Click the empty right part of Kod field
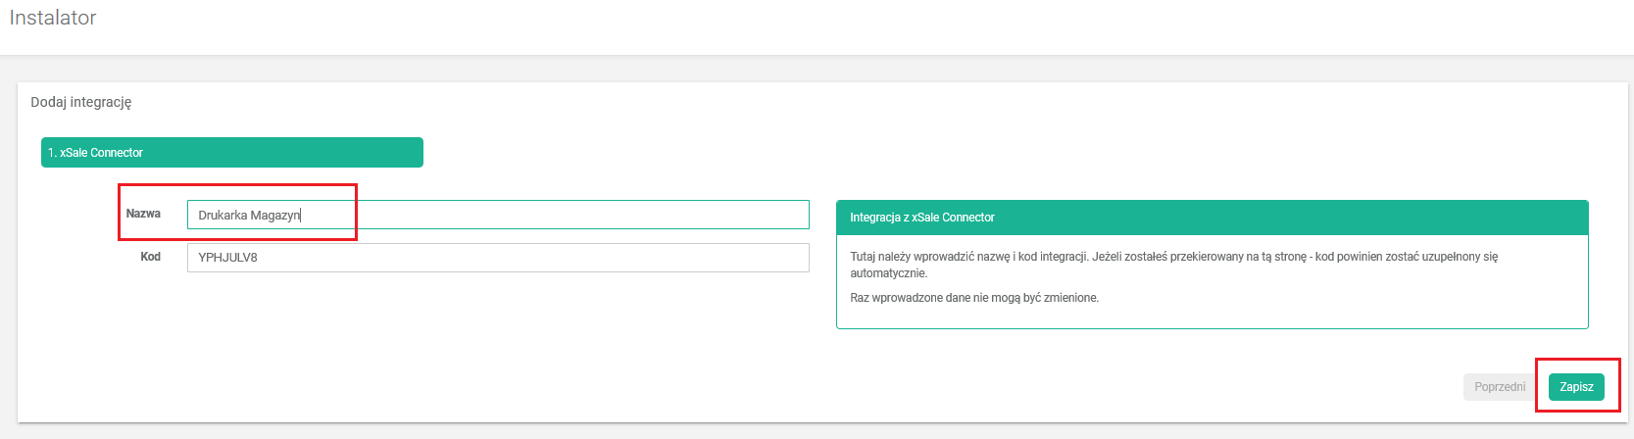This screenshot has height=439, width=1634. (x=637, y=258)
